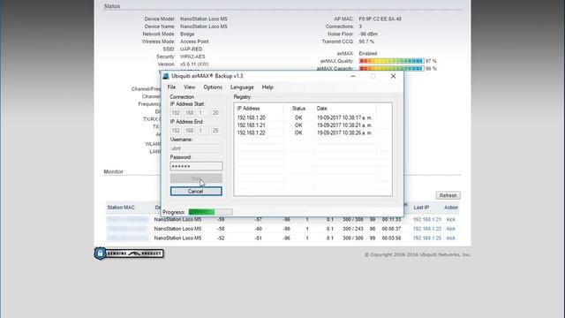
Task: Click the Station MAC column header
Action: pyautogui.click(x=121, y=208)
